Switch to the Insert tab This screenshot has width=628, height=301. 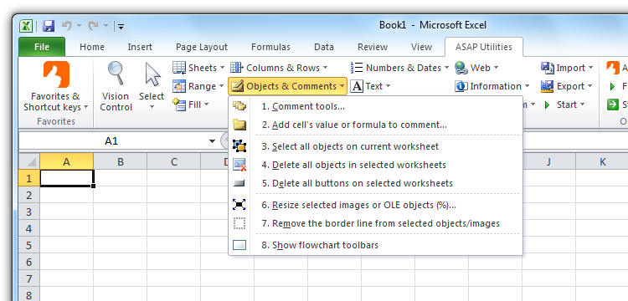(x=140, y=47)
